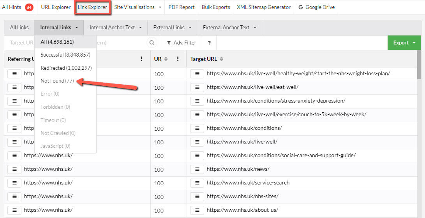Choose Not Found (77) filter option

(x=65, y=81)
